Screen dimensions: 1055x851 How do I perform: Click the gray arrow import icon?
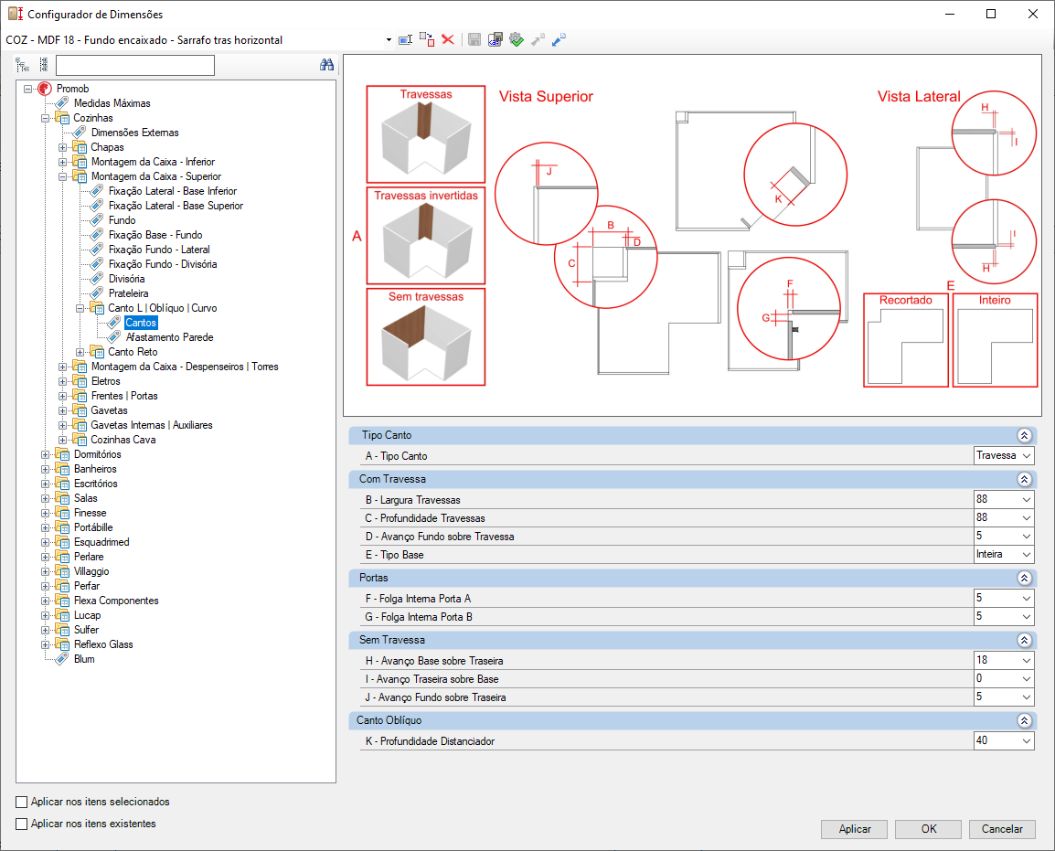click(538, 39)
